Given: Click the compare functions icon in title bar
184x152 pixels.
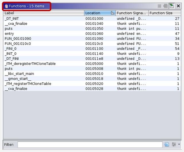Looking at the screenshot, I should pos(166,6).
